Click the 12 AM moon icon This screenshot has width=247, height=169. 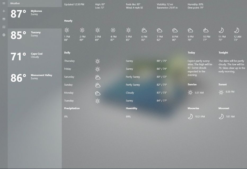coord(237,30)
